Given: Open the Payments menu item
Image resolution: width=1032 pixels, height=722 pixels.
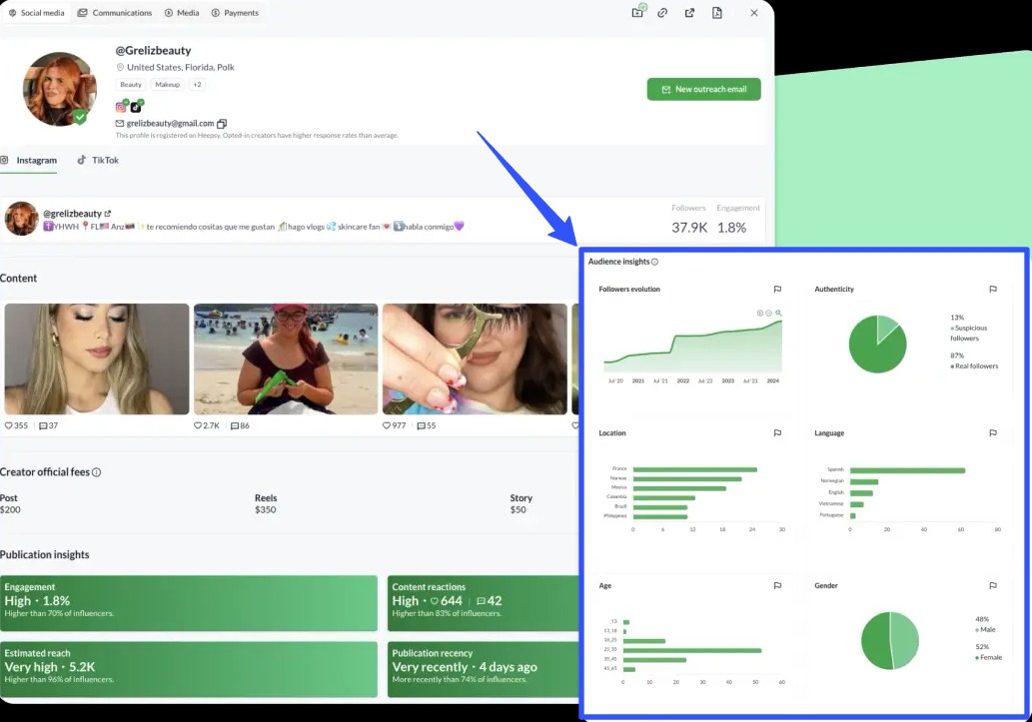Looking at the screenshot, I should (x=236, y=12).
